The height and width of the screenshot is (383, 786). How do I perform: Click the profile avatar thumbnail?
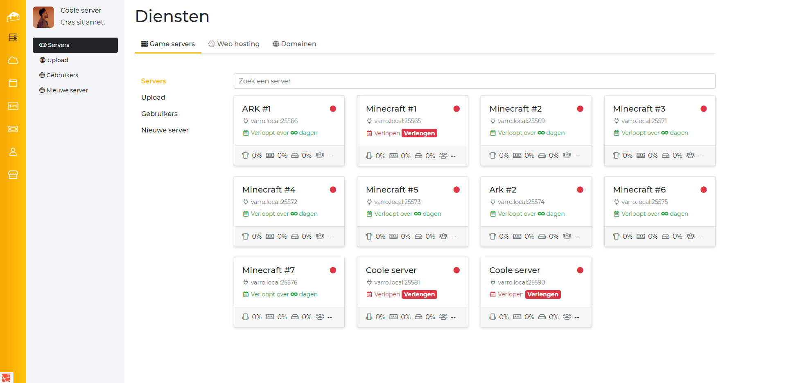(x=43, y=17)
